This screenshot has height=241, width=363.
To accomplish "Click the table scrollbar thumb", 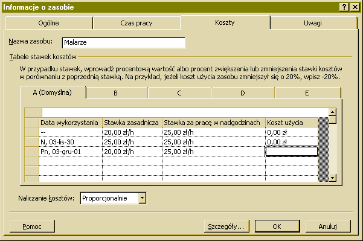I will pyautogui.click(x=332, y=120).
